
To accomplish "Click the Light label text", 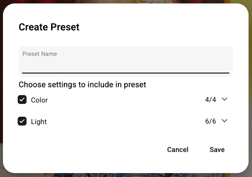I will pos(39,122).
